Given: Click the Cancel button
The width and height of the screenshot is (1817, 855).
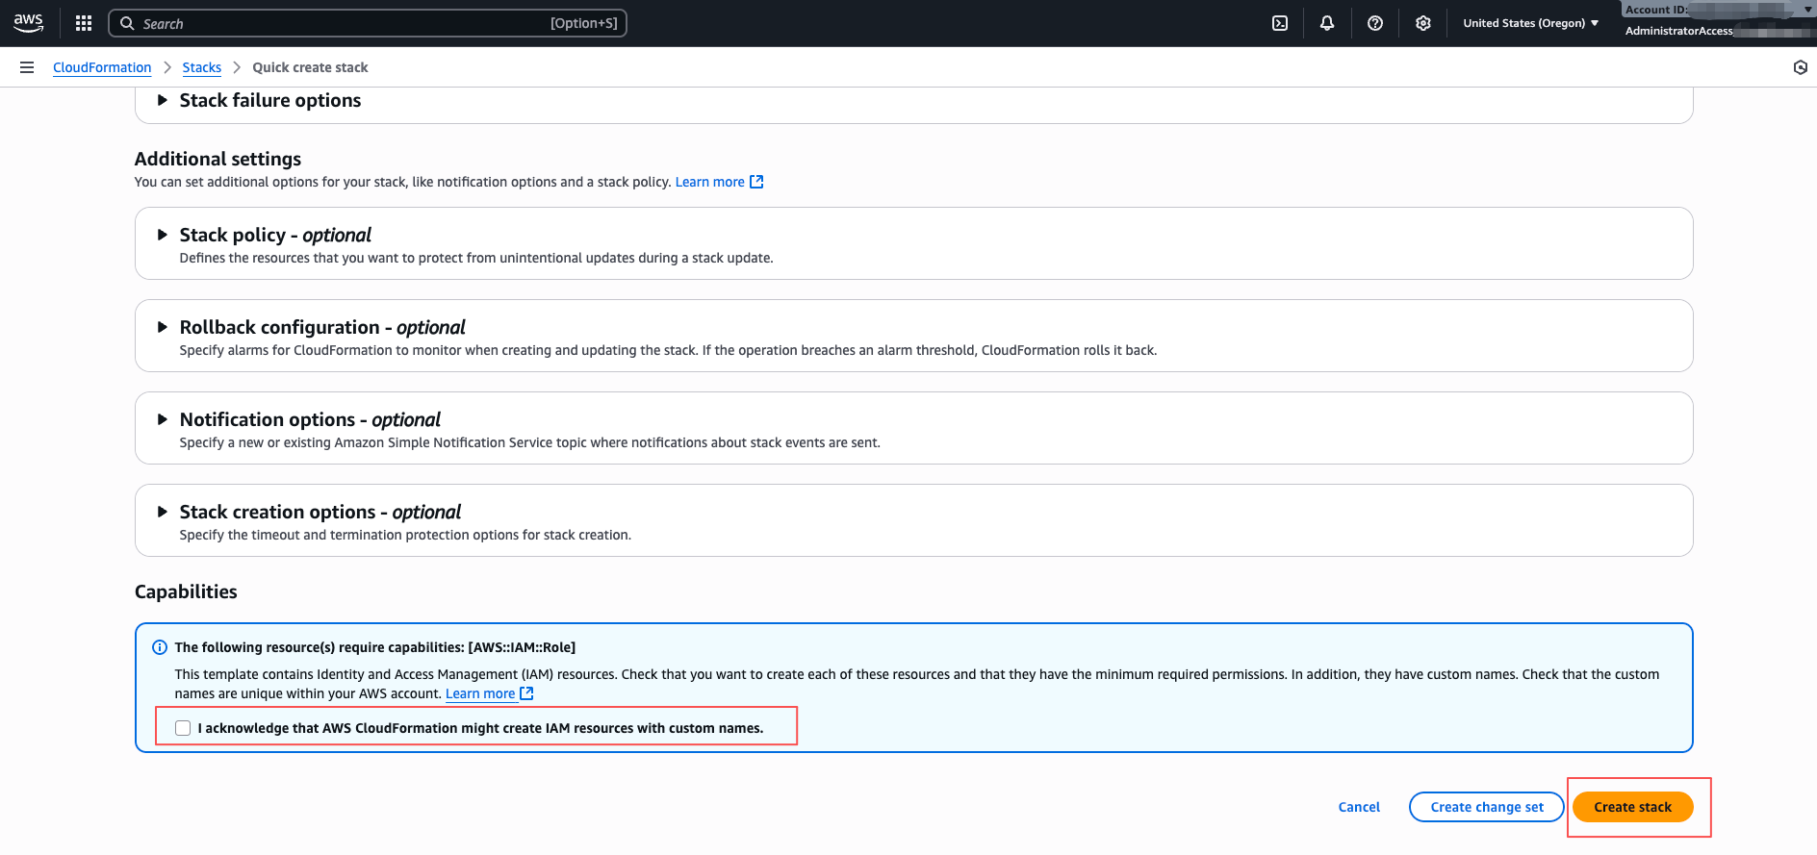Looking at the screenshot, I should 1359,807.
